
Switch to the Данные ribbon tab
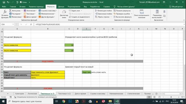pos(61,7)
